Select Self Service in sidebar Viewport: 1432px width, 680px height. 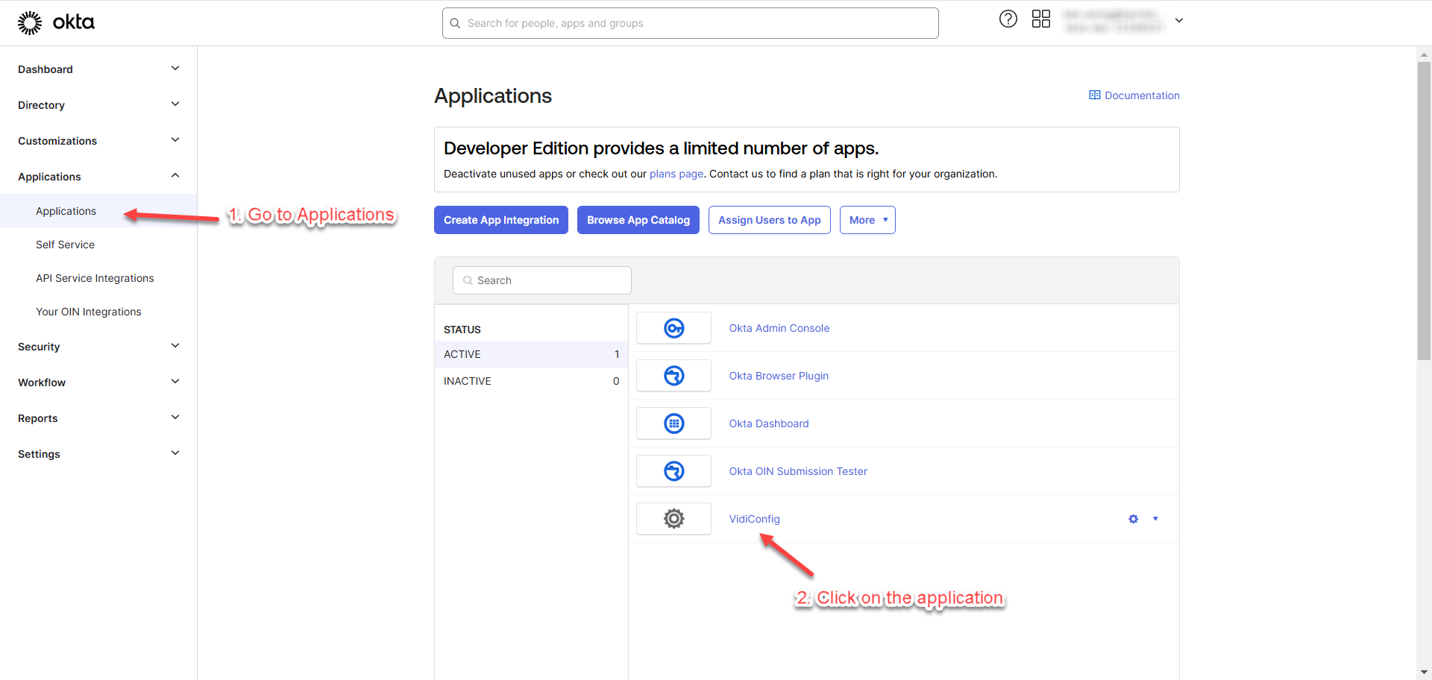coord(66,245)
